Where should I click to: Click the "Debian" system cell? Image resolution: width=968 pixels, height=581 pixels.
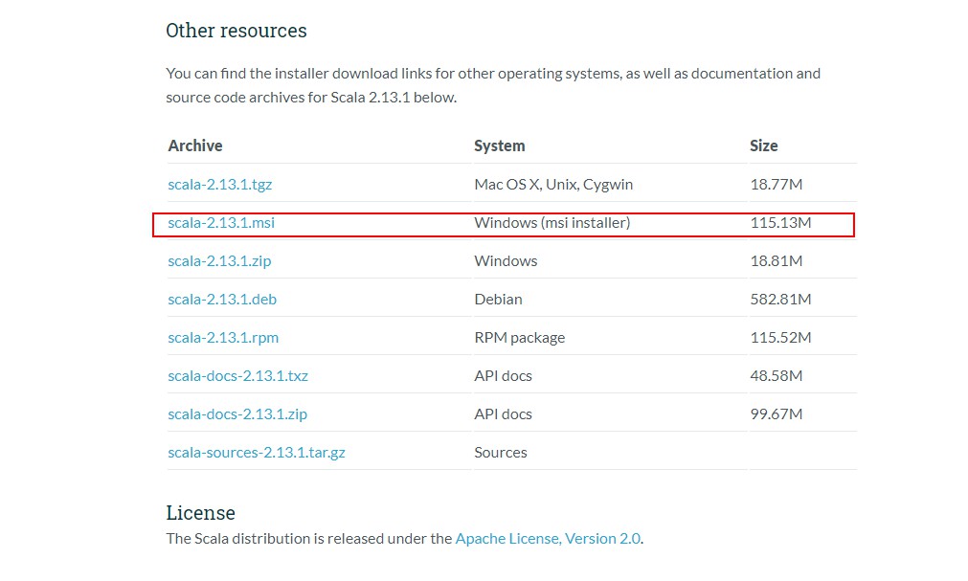(x=498, y=300)
